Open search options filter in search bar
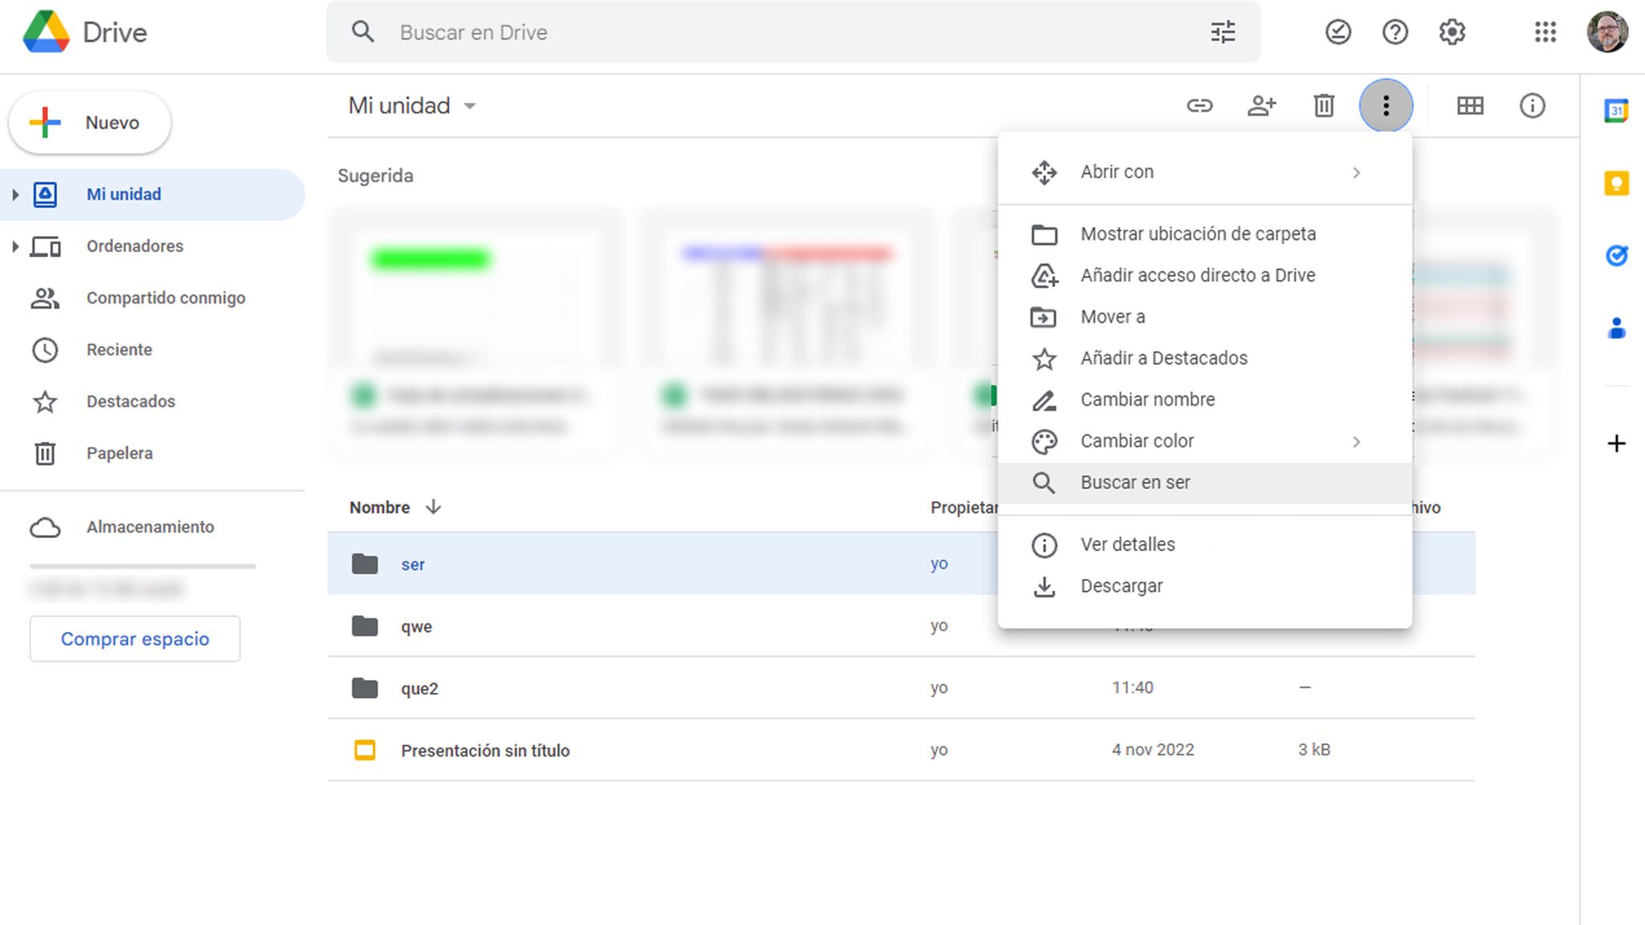The image size is (1645, 925). coord(1223,32)
